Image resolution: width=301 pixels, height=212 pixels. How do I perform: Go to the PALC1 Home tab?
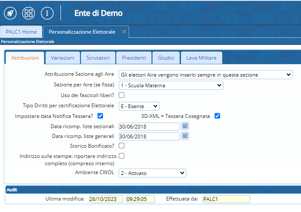click(21, 32)
